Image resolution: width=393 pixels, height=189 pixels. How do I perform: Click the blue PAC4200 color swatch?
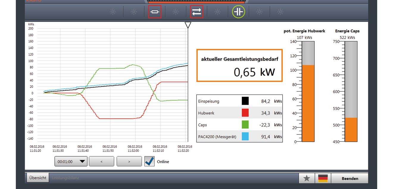click(245, 137)
